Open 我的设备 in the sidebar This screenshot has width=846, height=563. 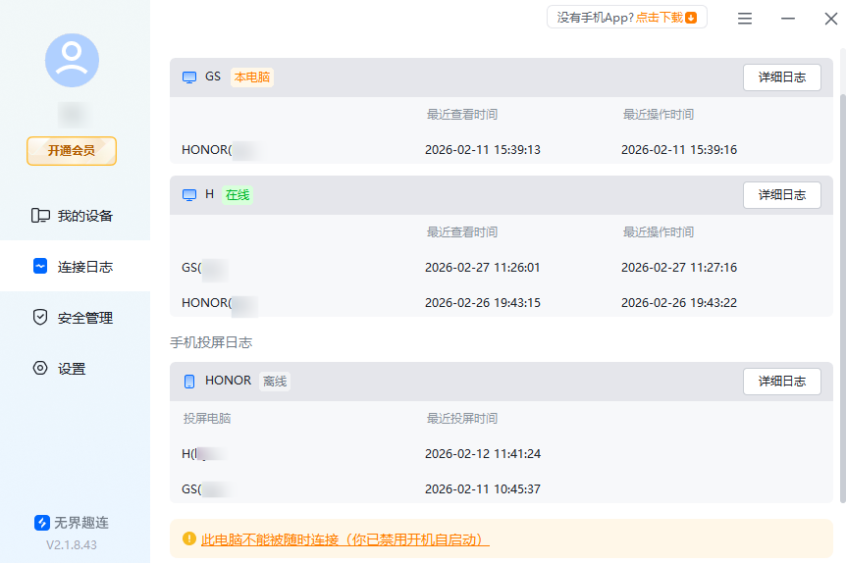coord(75,216)
